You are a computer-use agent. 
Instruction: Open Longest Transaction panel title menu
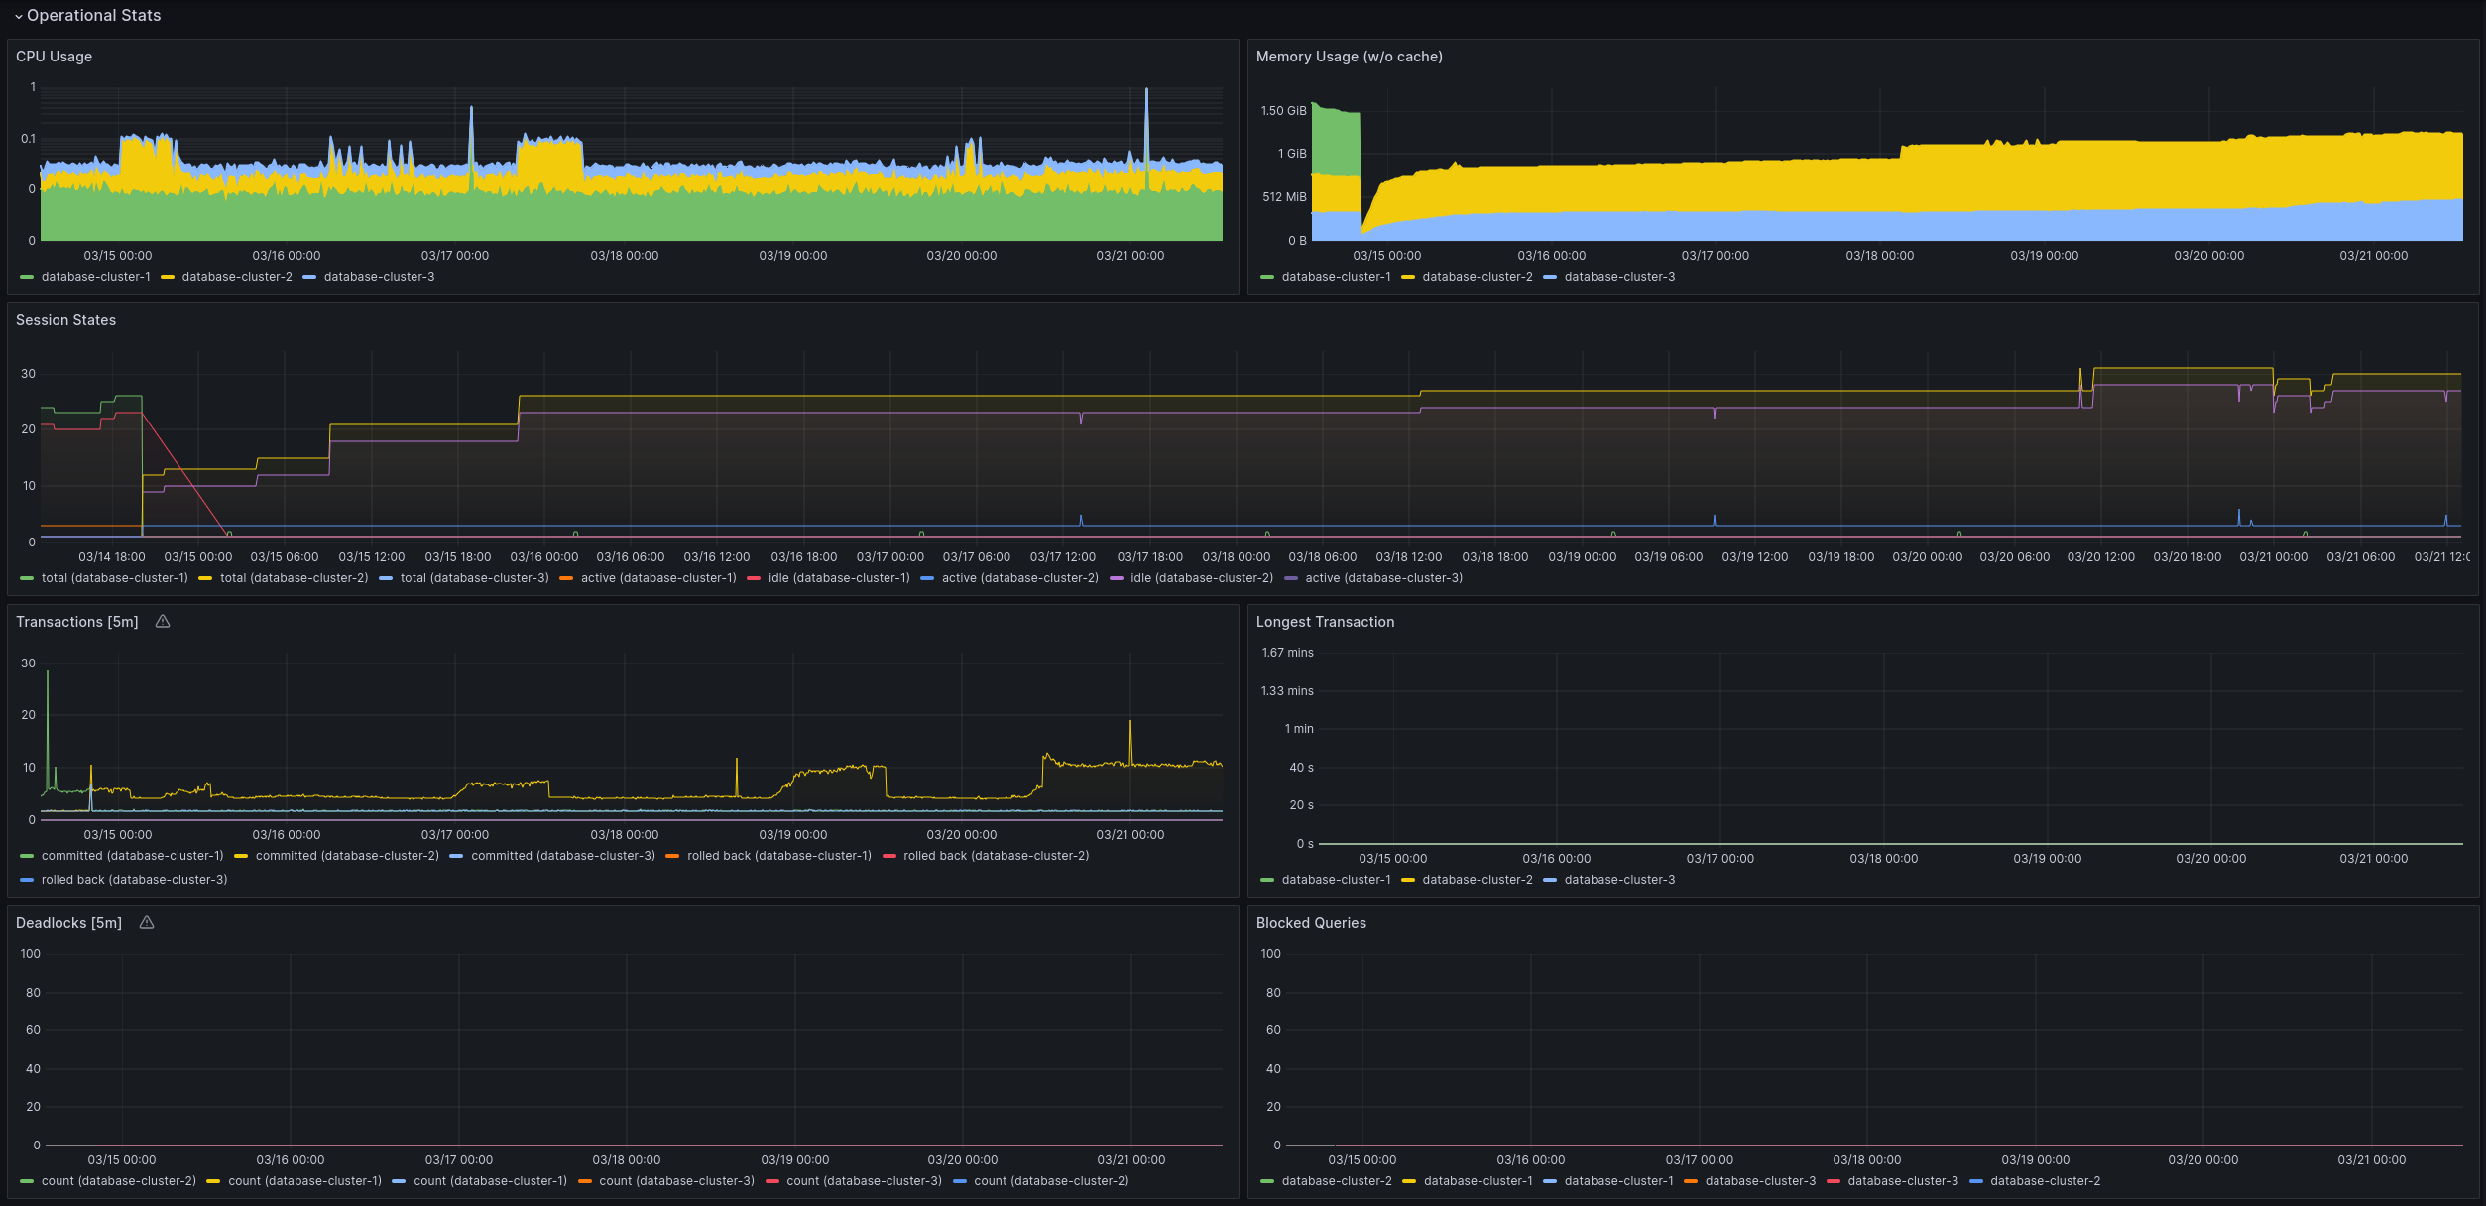1325,622
